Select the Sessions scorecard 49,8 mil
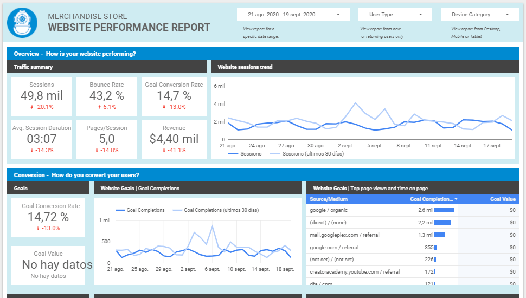The height and width of the screenshot is (298, 526). click(42, 96)
